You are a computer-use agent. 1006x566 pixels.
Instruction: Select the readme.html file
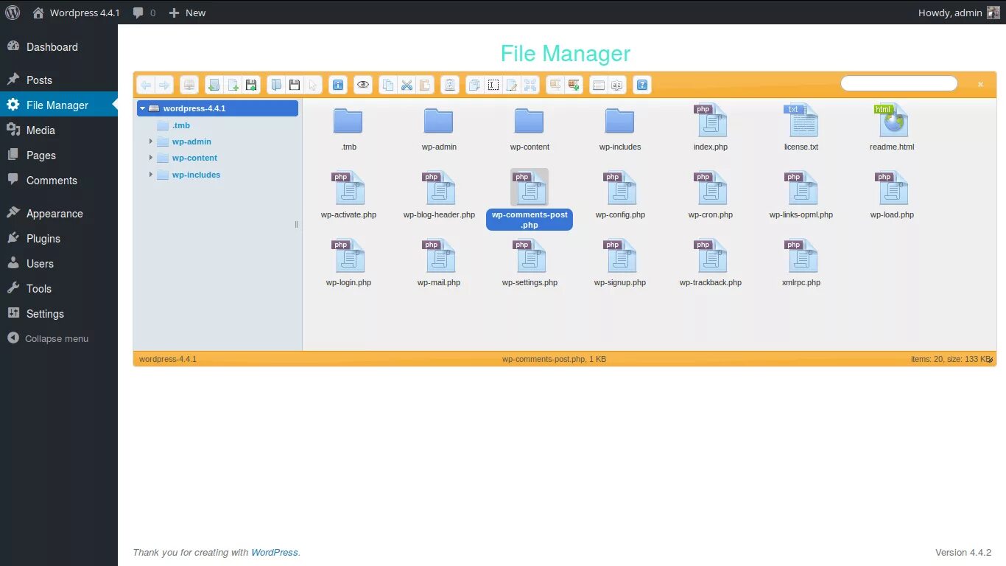pyautogui.click(x=892, y=128)
